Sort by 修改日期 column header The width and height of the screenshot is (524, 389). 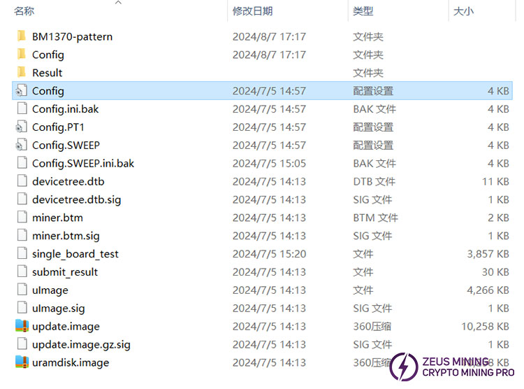pyautogui.click(x=252, y=11)
